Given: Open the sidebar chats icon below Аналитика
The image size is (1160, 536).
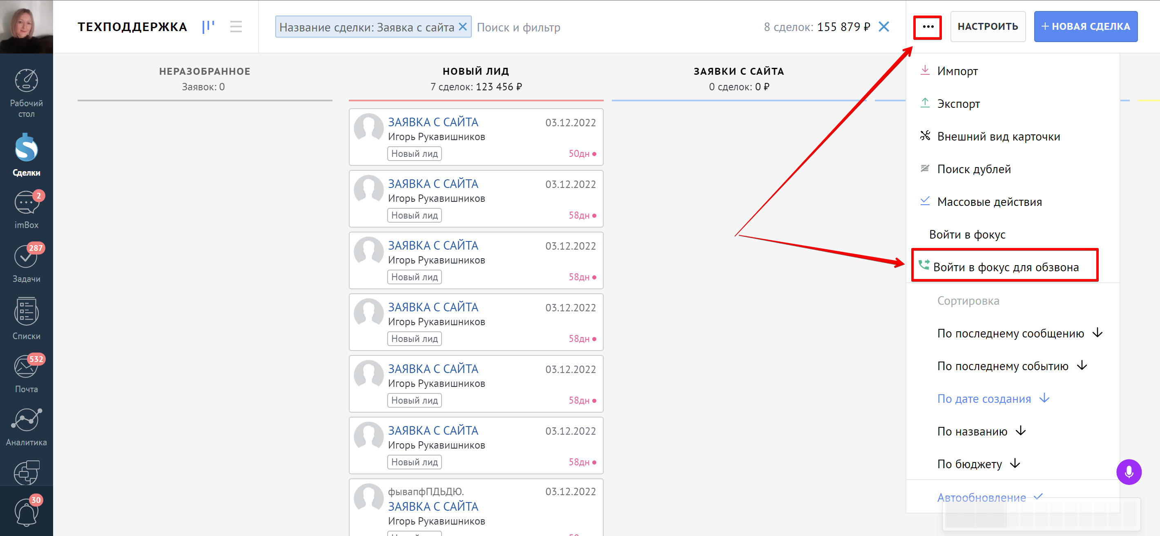Looking at the screenshot, I should (x=26, y=473).
